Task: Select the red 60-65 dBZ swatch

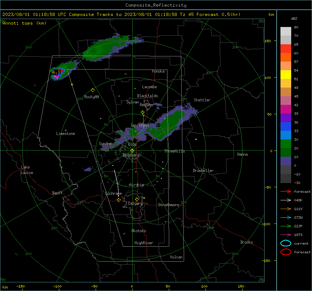Action: coord(286,48)
